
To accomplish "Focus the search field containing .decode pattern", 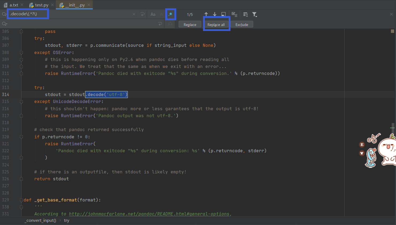I will (70, 14).
